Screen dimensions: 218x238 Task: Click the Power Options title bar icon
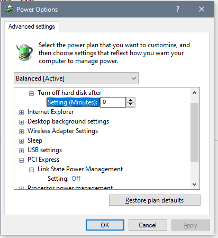point(9,9)
